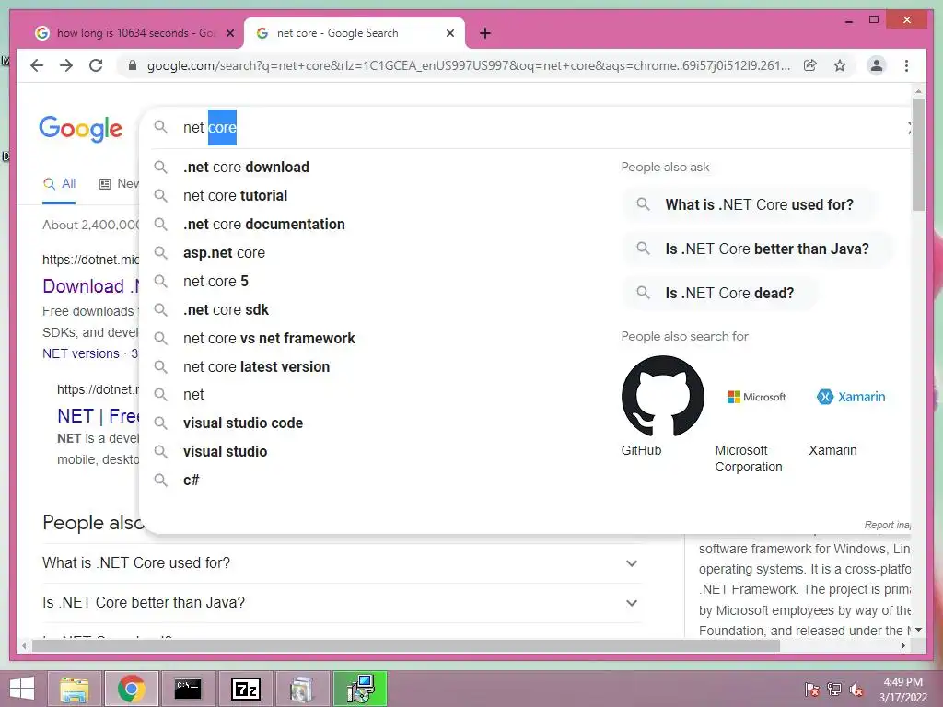Close the 'net core - Google Search' tab
Viewport: 943px width, 707px height.
(x=449, y=34)
